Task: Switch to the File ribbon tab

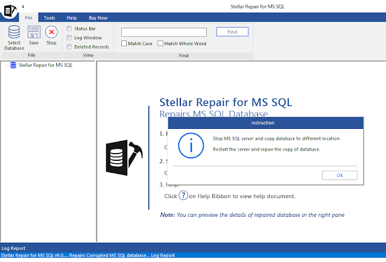Action: coord(28,17)
